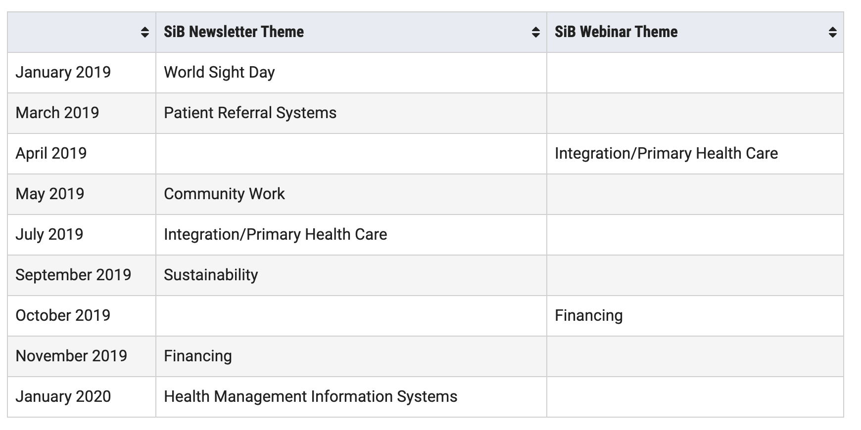Click sort arrows in SiB Webinar Theme header
861x430 pixels.
point(832,33)
